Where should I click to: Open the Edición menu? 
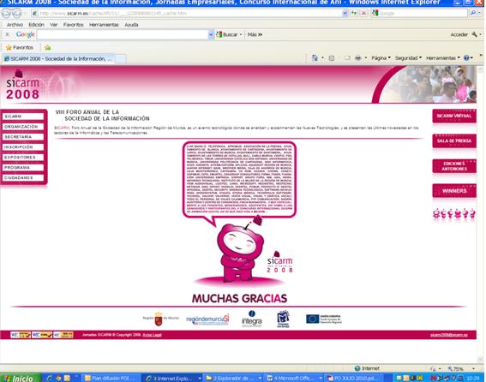pyautogui.click(x=36, y=25)
